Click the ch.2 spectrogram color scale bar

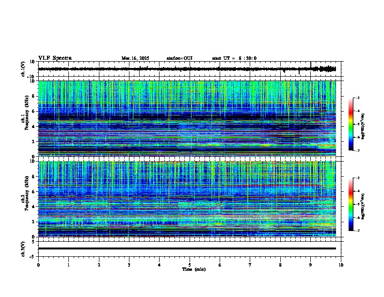(351, 204)
